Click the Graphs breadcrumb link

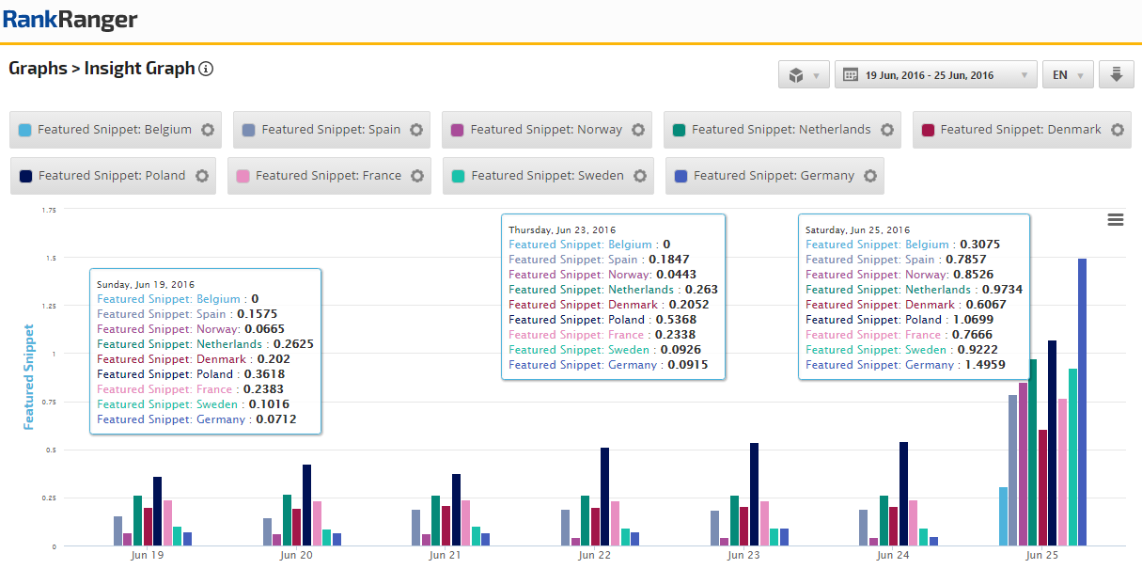(x=37, y=69)
